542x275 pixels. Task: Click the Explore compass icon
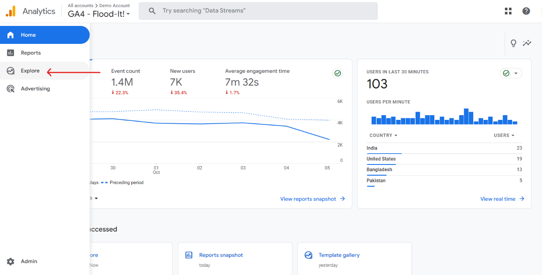[11, 71]
